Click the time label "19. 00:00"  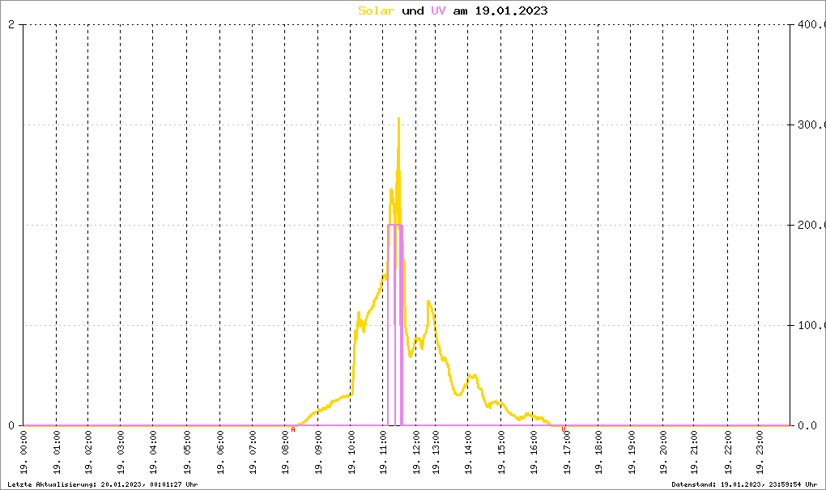23,452
